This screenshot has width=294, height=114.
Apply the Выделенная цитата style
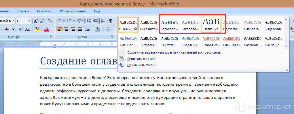coord(190,41)
